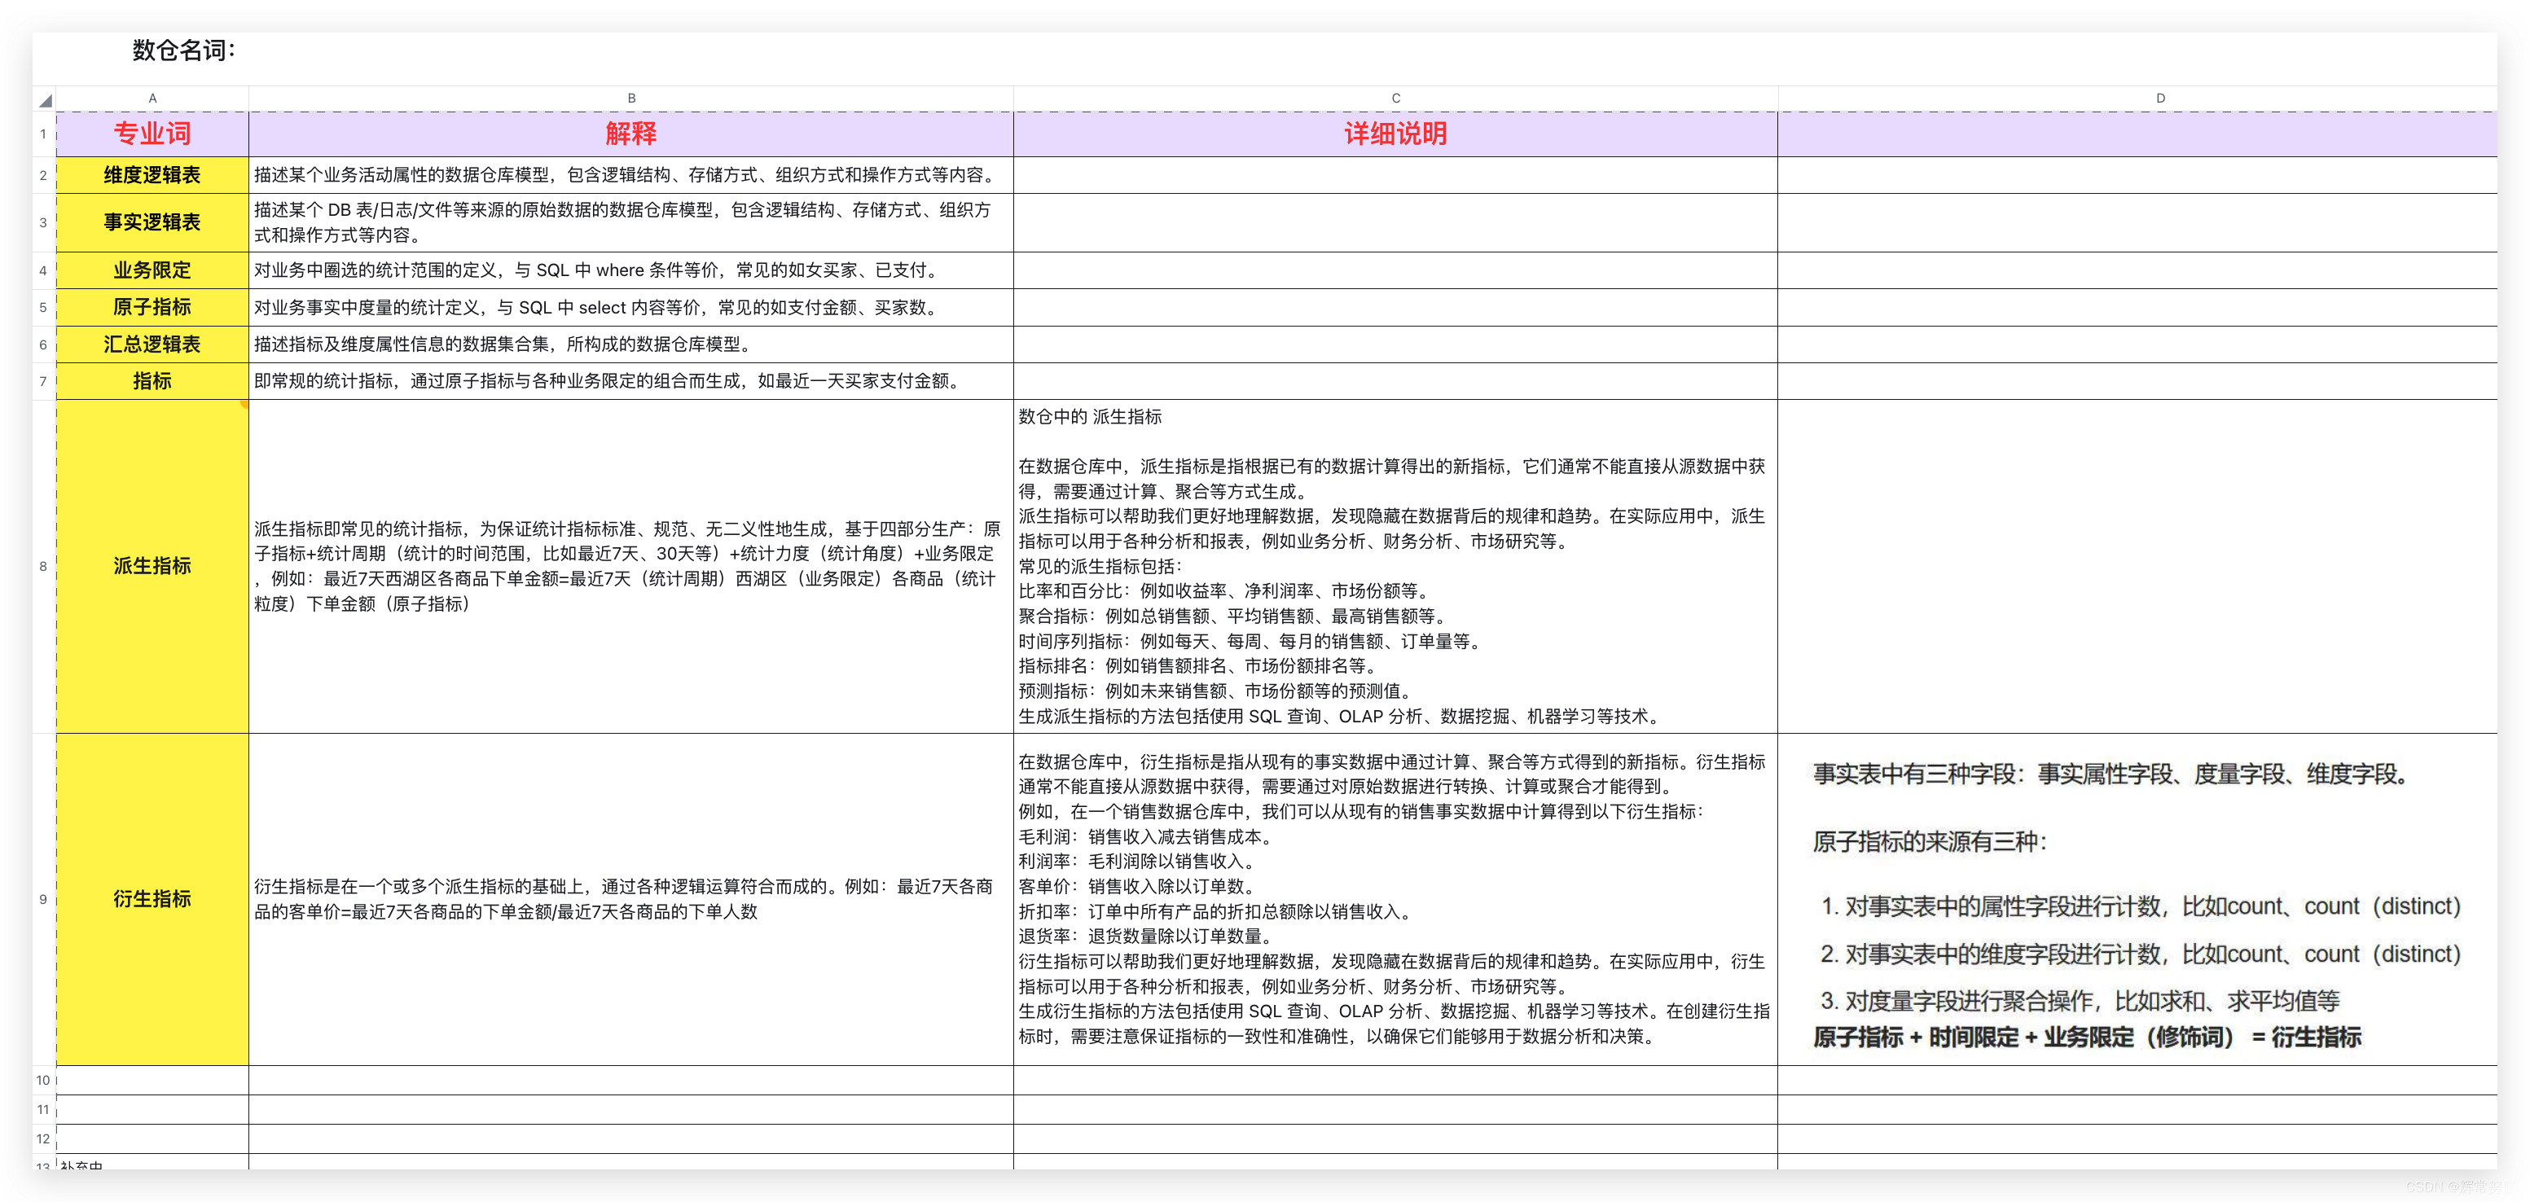The image size is (2530, 1202).
Task: Click the select-all corner triangle
Action: [45, 99]
